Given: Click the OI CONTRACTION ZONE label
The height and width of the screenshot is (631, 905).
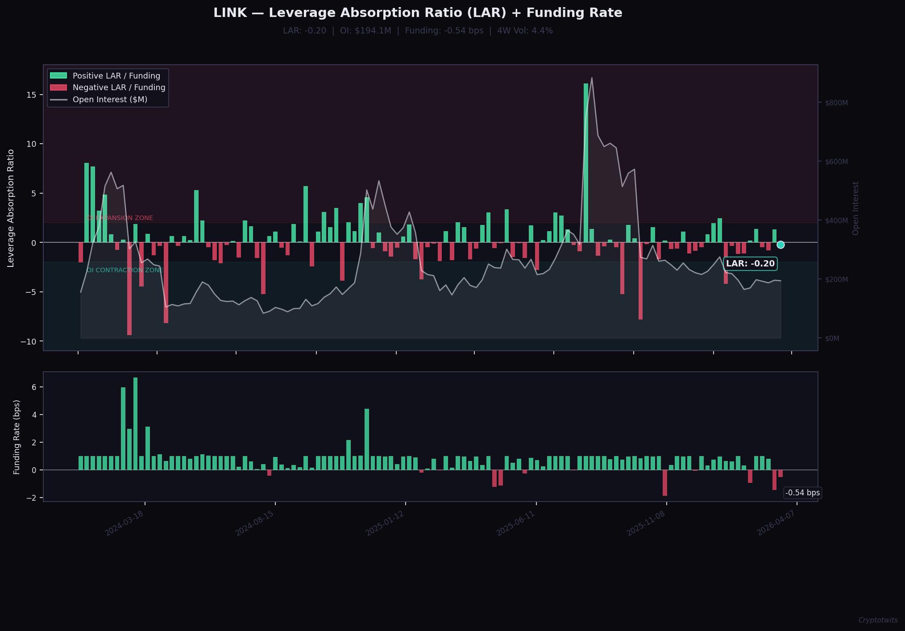Looking at the screenshot, I should point(125,270).
